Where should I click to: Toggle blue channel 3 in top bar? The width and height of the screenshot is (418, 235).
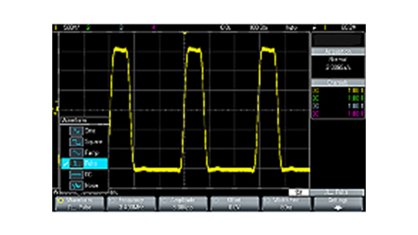click(x=121, y=27)
